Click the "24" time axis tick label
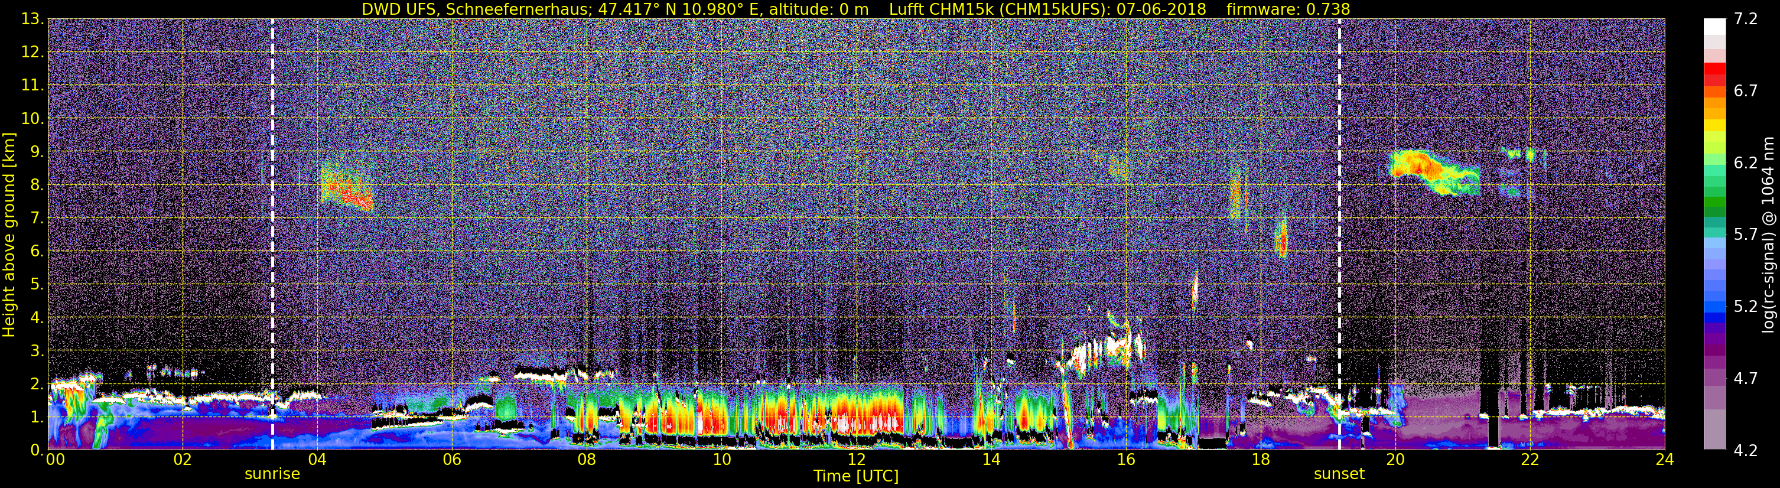 pyautogui.click(x=1665, y=460)
